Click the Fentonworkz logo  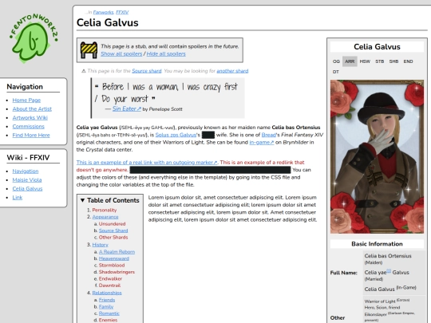pos(34,38)
